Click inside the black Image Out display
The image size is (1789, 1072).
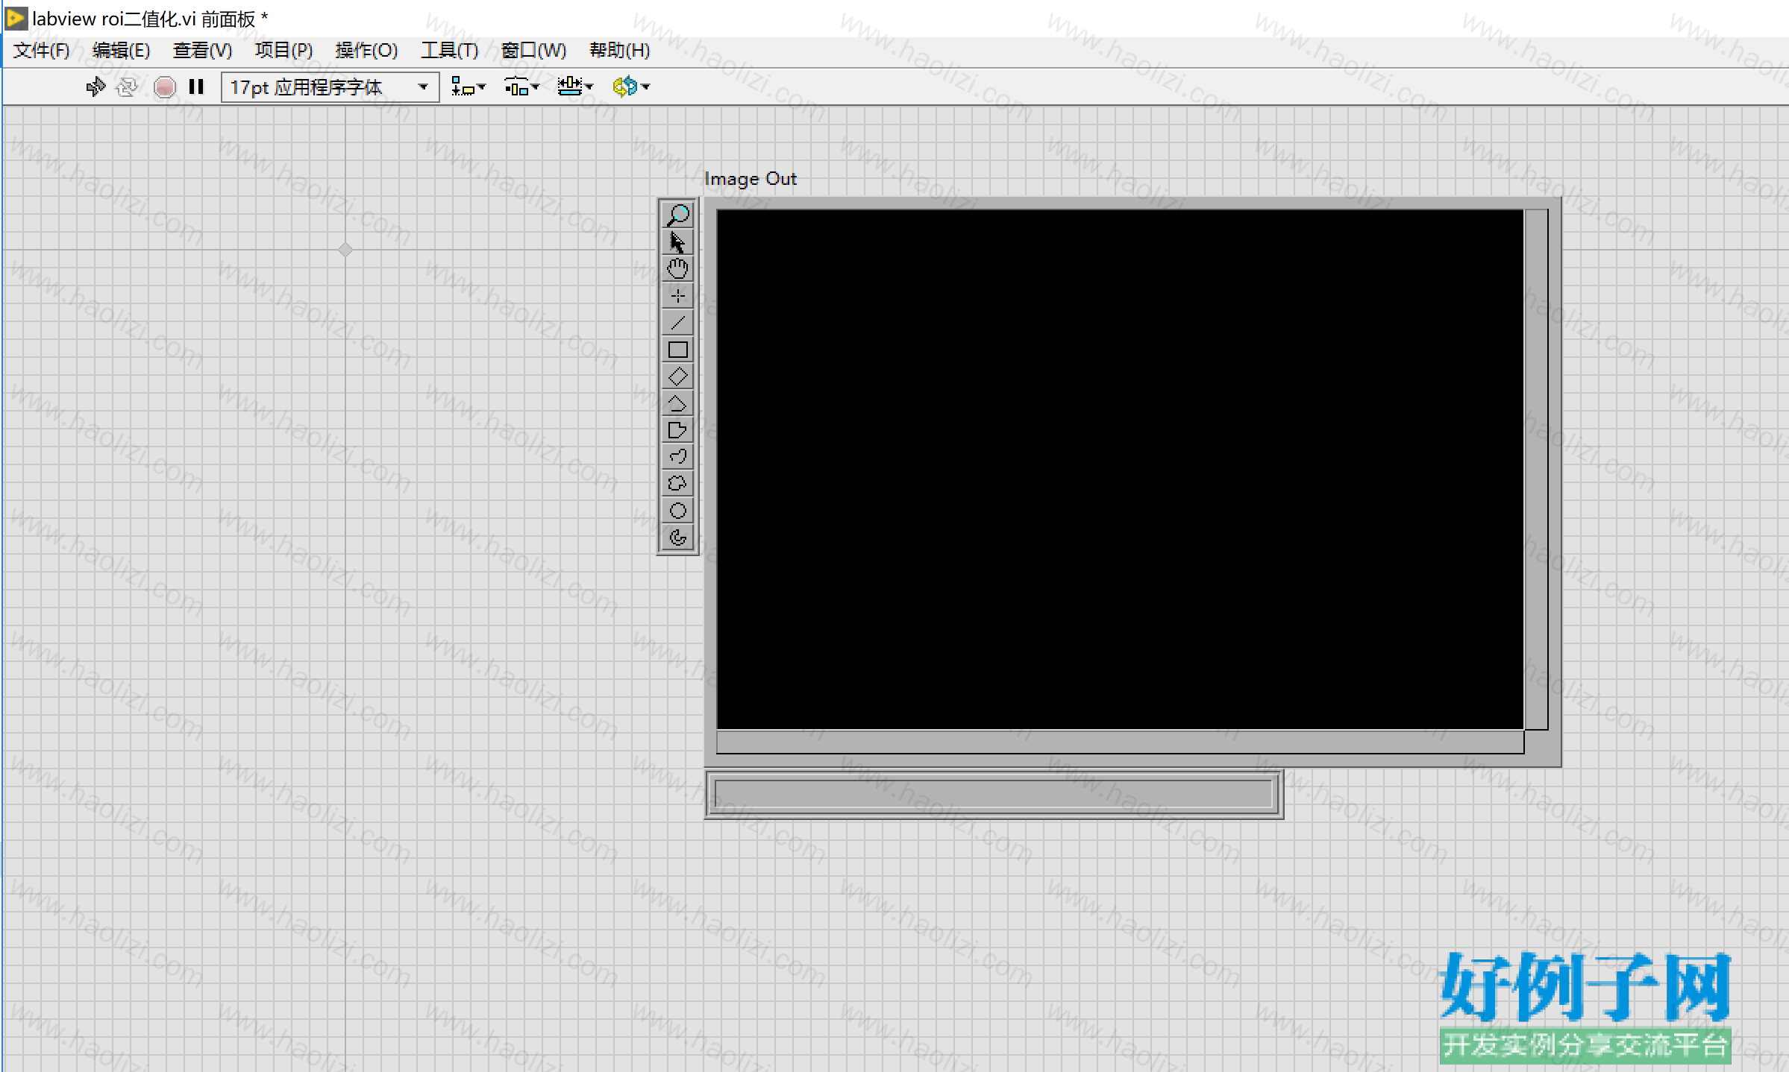pos(1120,469)
